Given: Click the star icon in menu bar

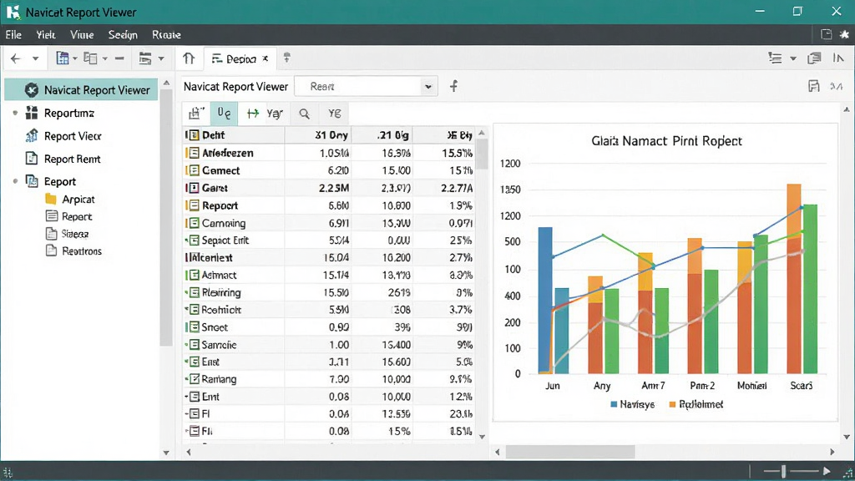Looking at the screenshot, I should pos(844,34).
